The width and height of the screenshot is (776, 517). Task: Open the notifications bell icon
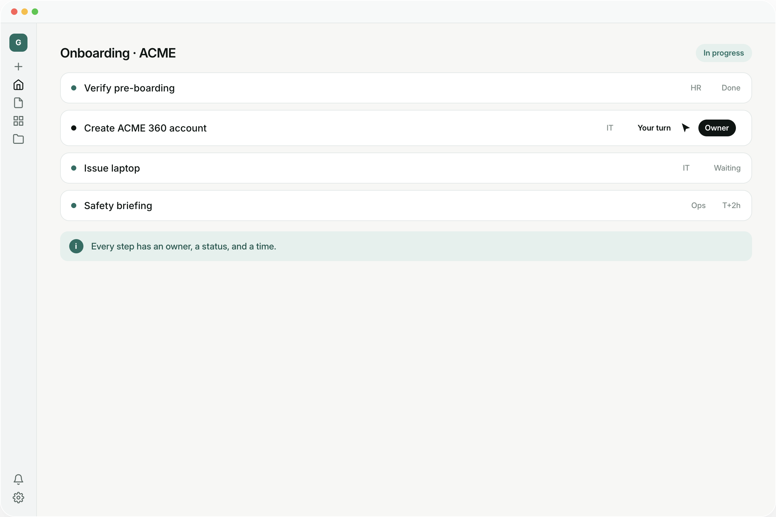(x=18, y=480)
